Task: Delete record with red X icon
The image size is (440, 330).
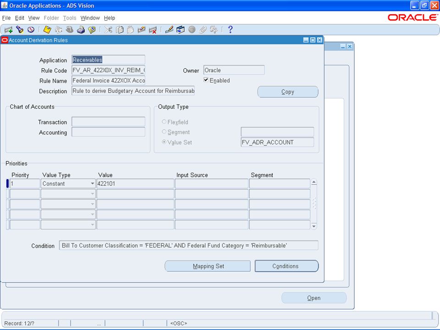Action: (x=153, y=29)
